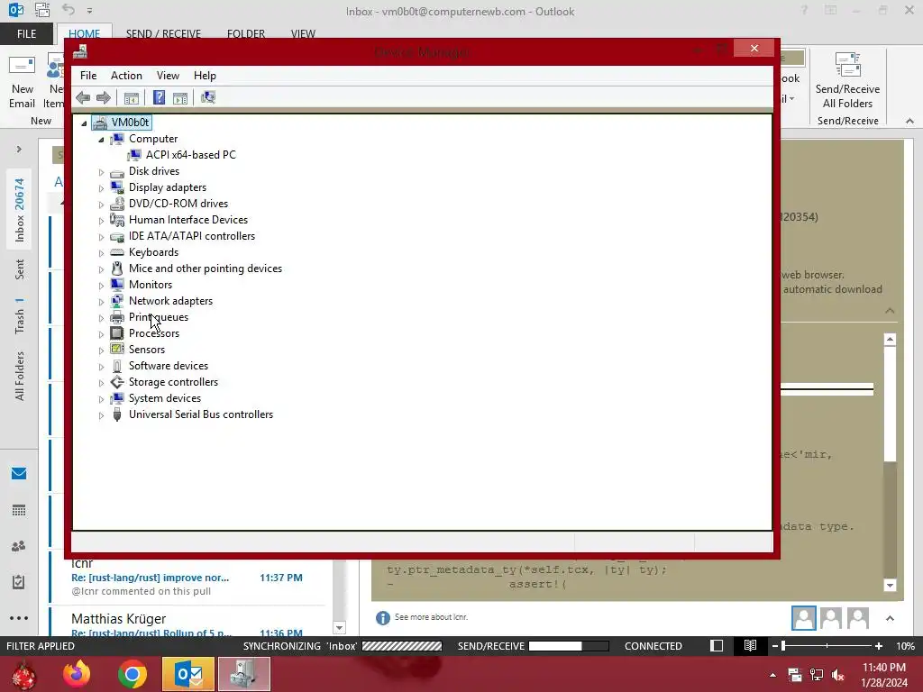Switch Outlook to Reading view status icon
The width and height of the screenshot is (923, 692).
(x=750, y=645)
